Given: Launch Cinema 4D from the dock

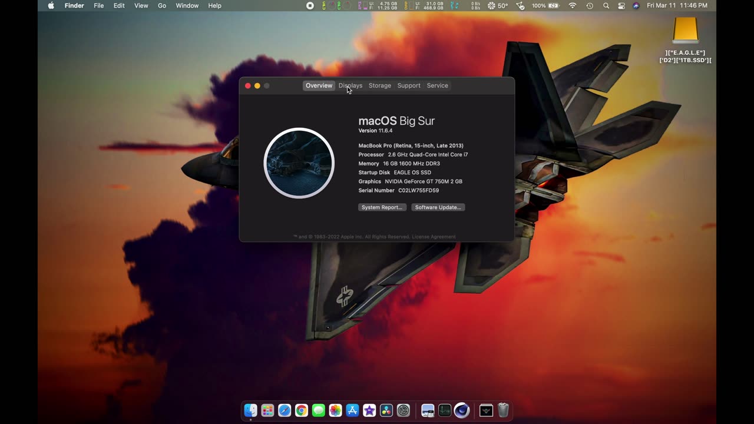Looking at the screenshot, I should click(x=462, y=410).
